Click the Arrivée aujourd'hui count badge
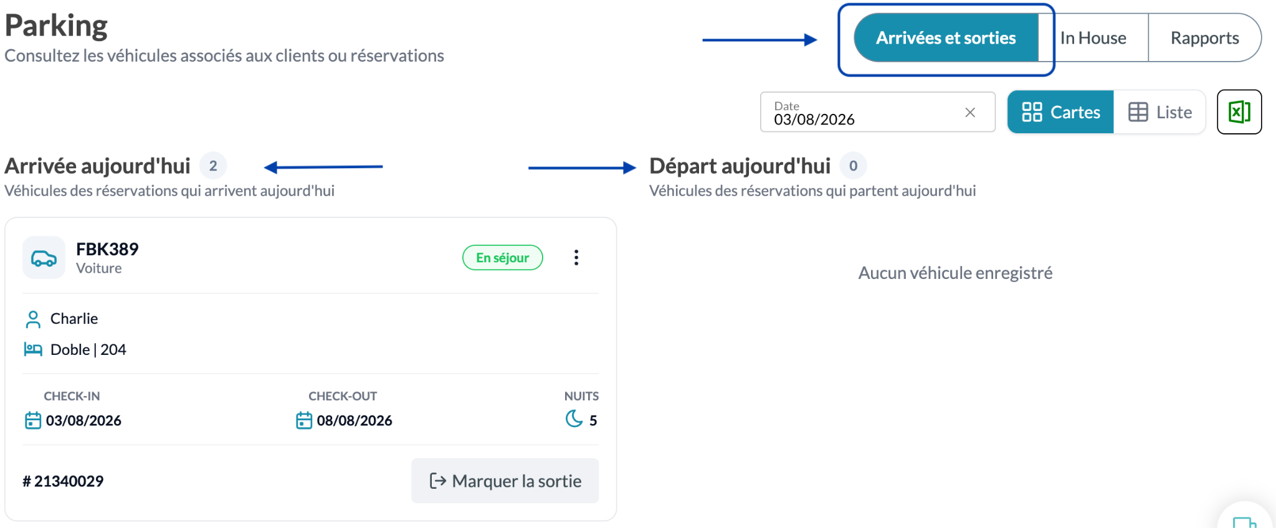This screenshot has height=528, width=1276. (x=213, y=166)
